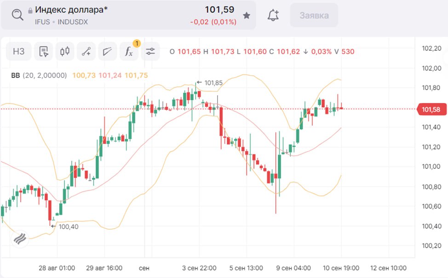Open the chart templates icon
The image size is (448, 278).
(44, 51)
